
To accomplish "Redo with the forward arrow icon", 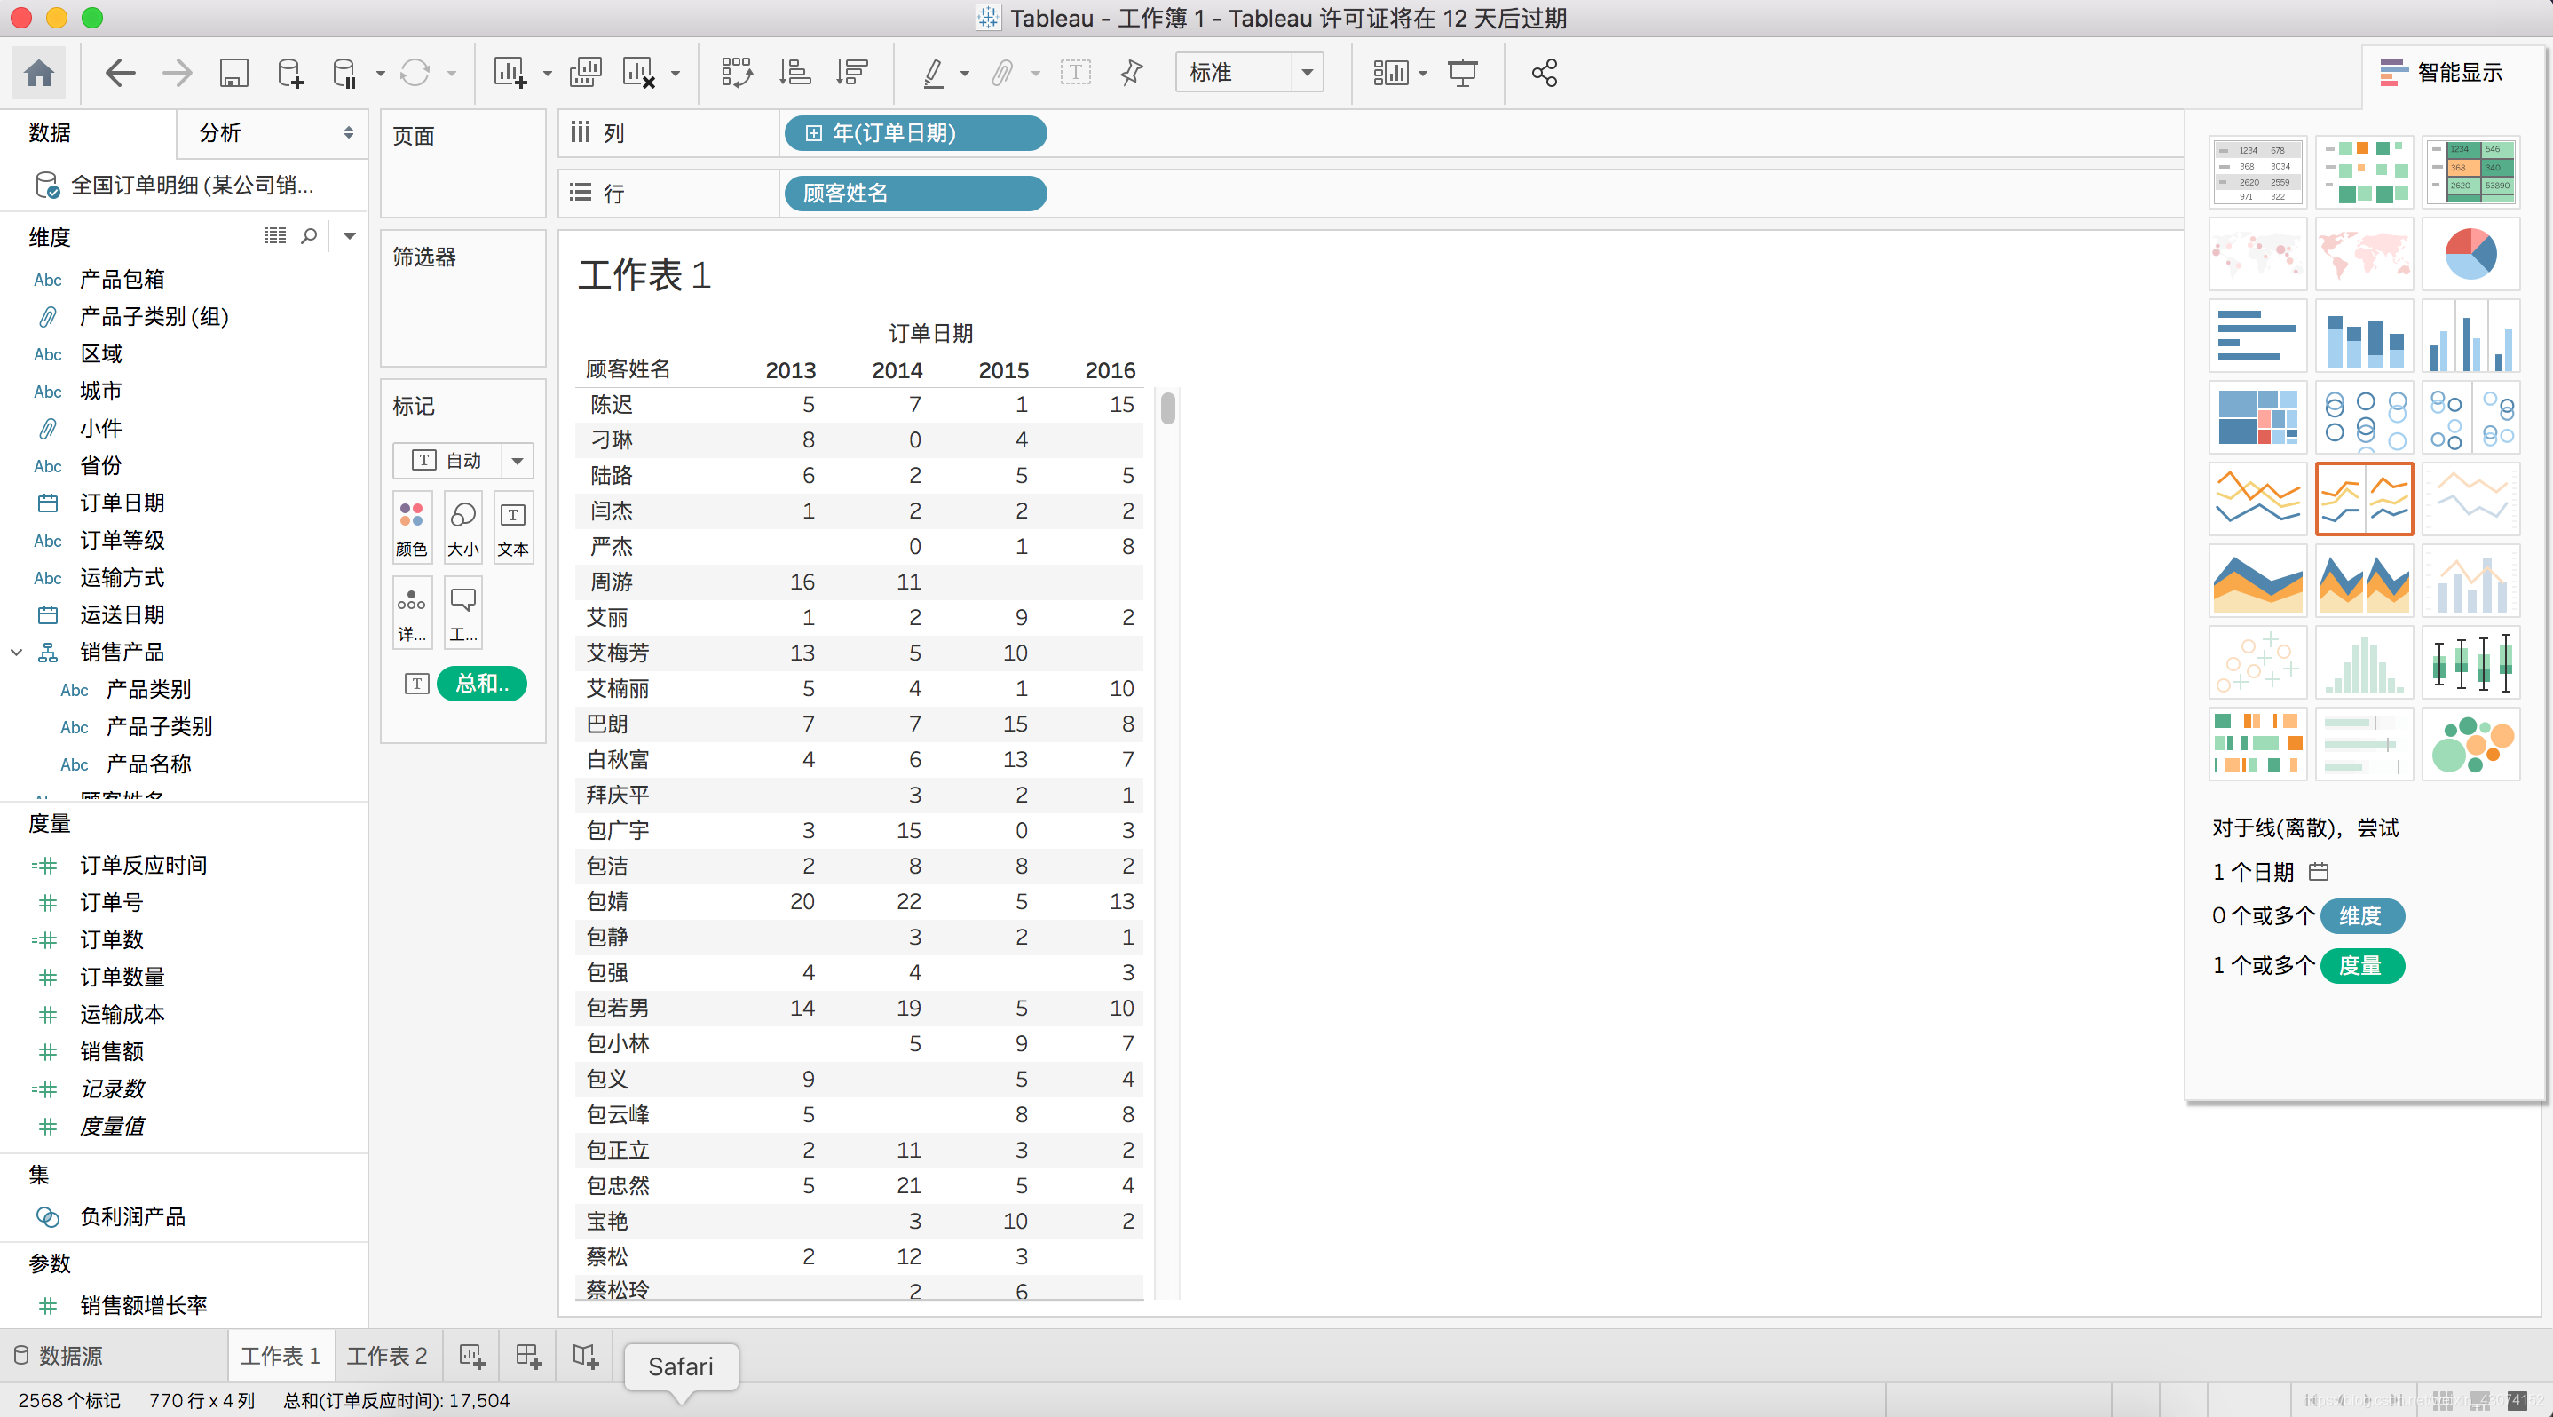I will (178, 72).
